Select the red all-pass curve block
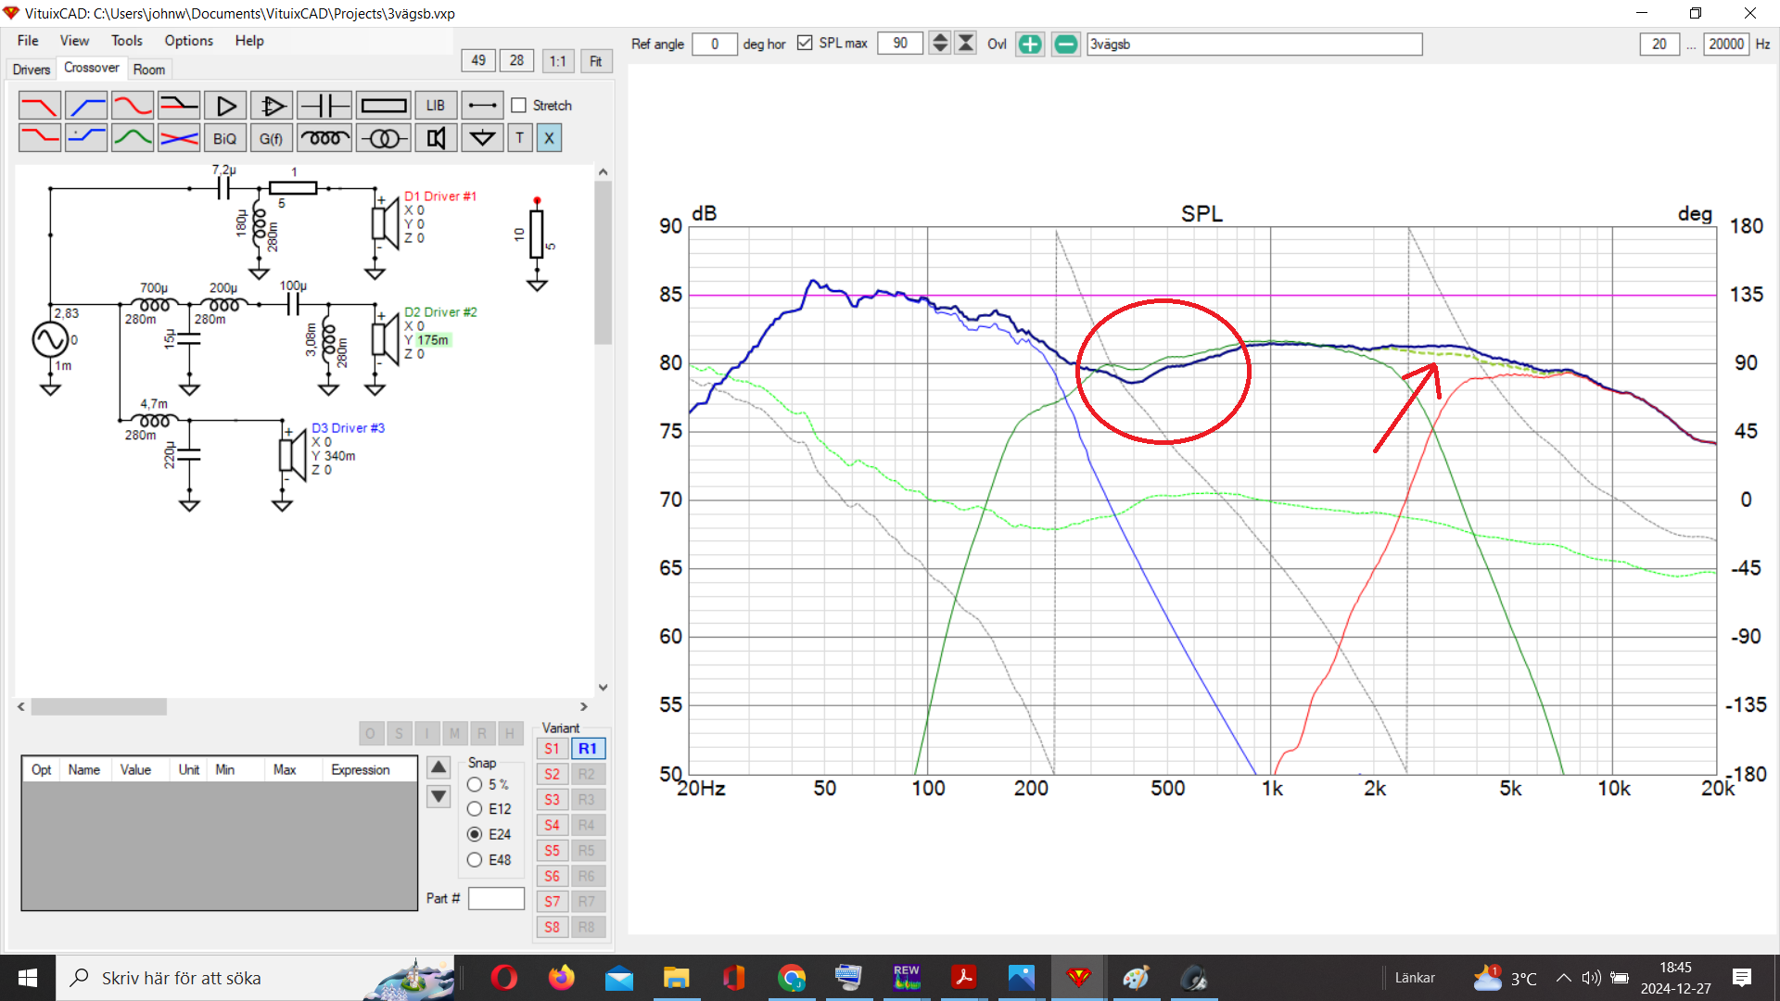1780x1001 pixels. [132, 106]
